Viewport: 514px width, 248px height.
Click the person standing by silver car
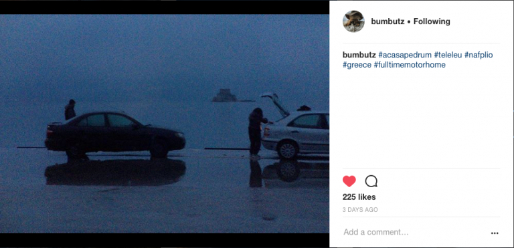(257, 132)
